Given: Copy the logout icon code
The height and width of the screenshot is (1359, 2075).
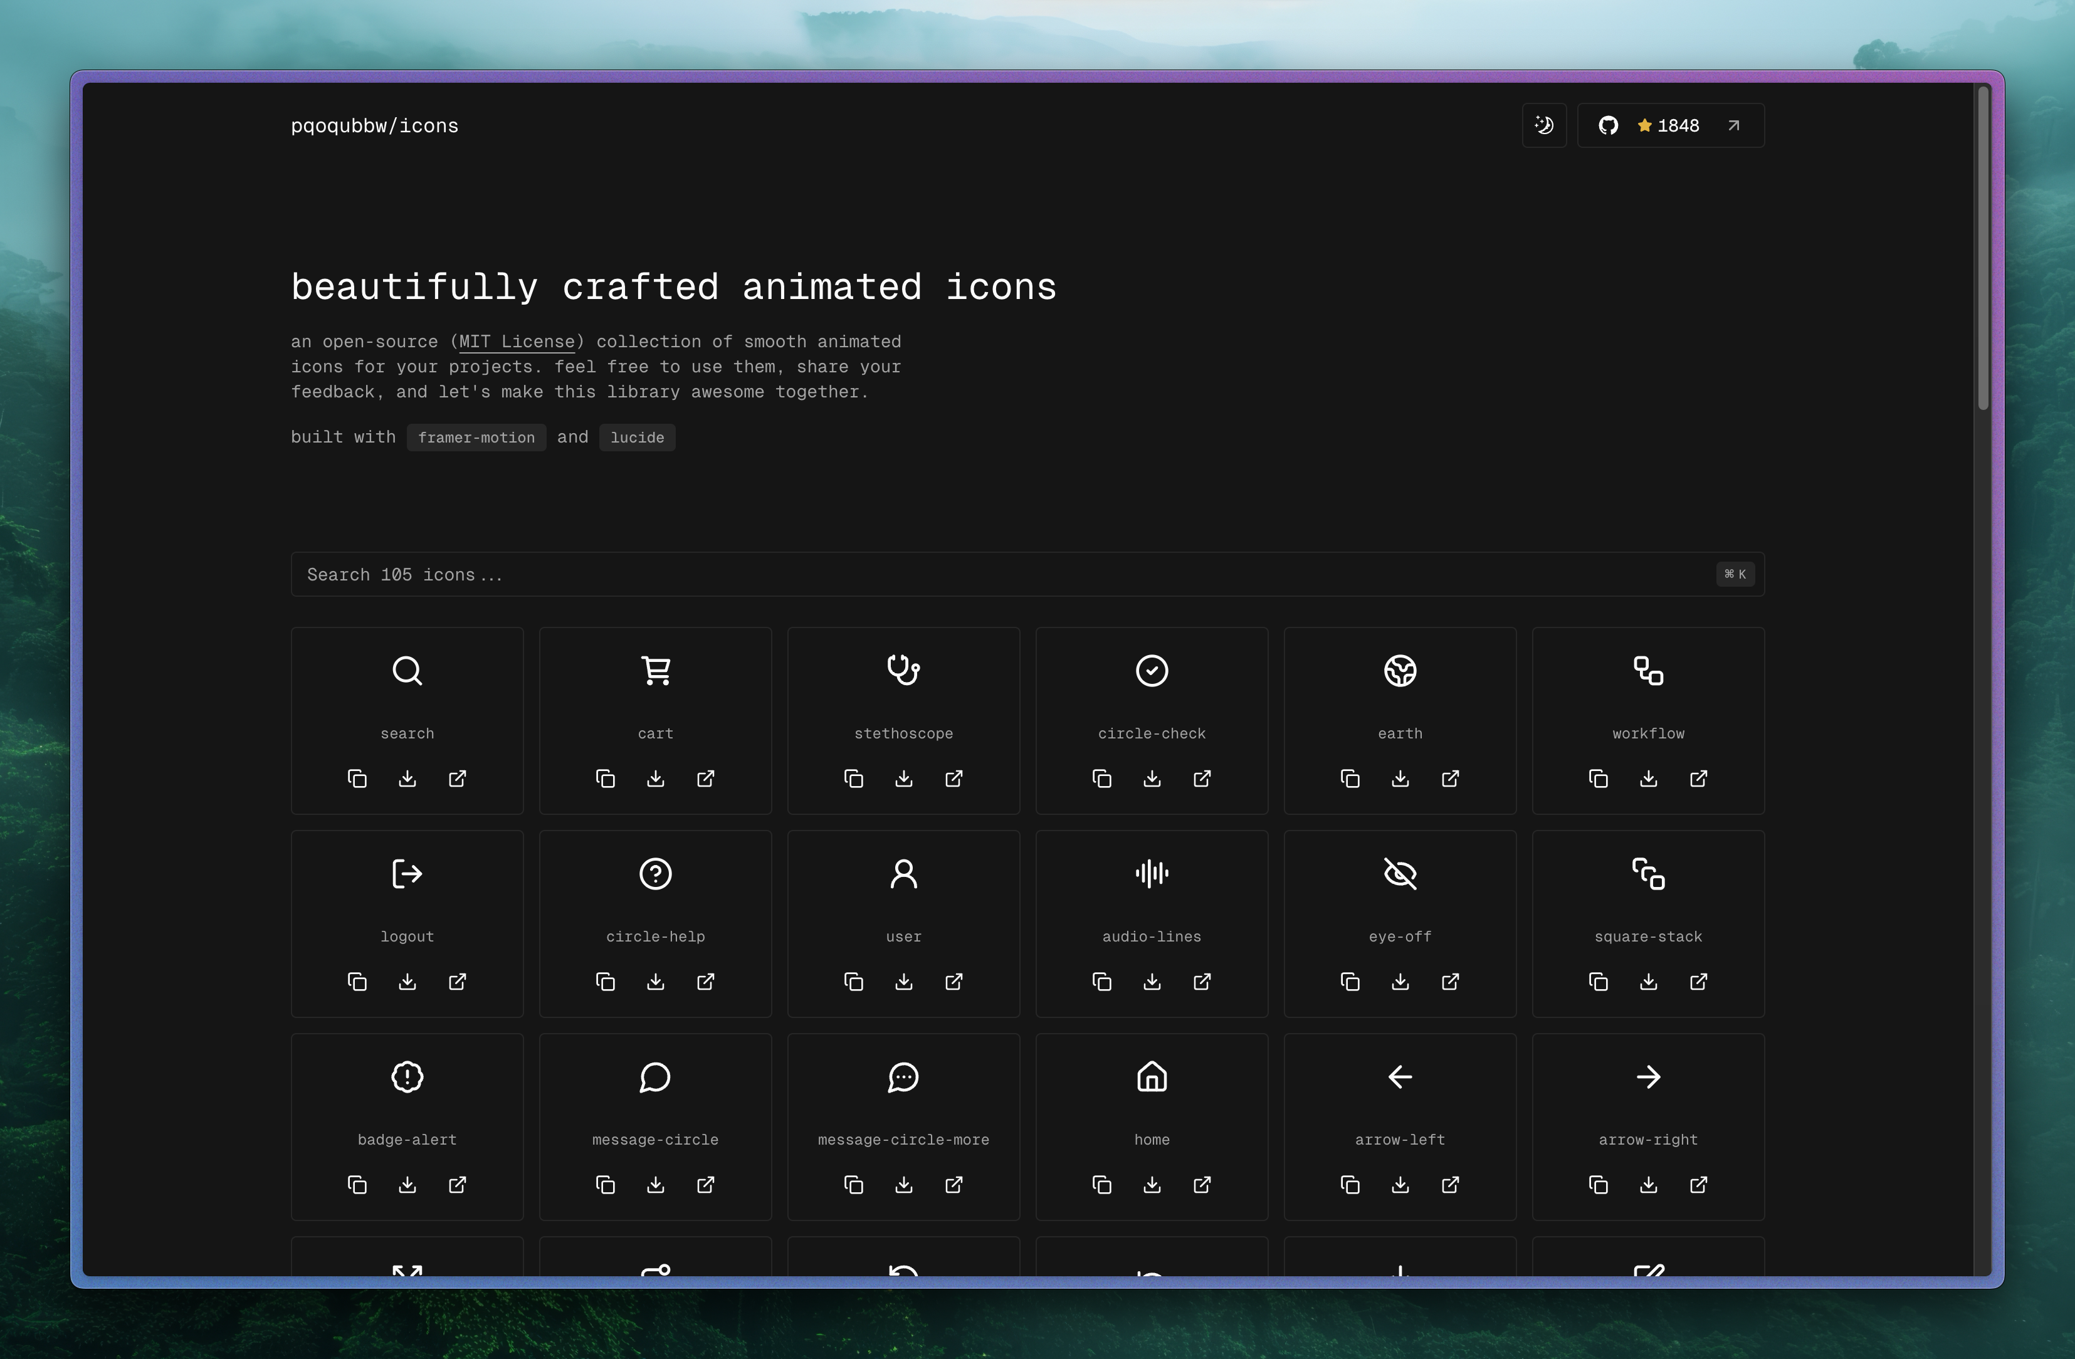Looking at the screenshot, I should 357,982.
